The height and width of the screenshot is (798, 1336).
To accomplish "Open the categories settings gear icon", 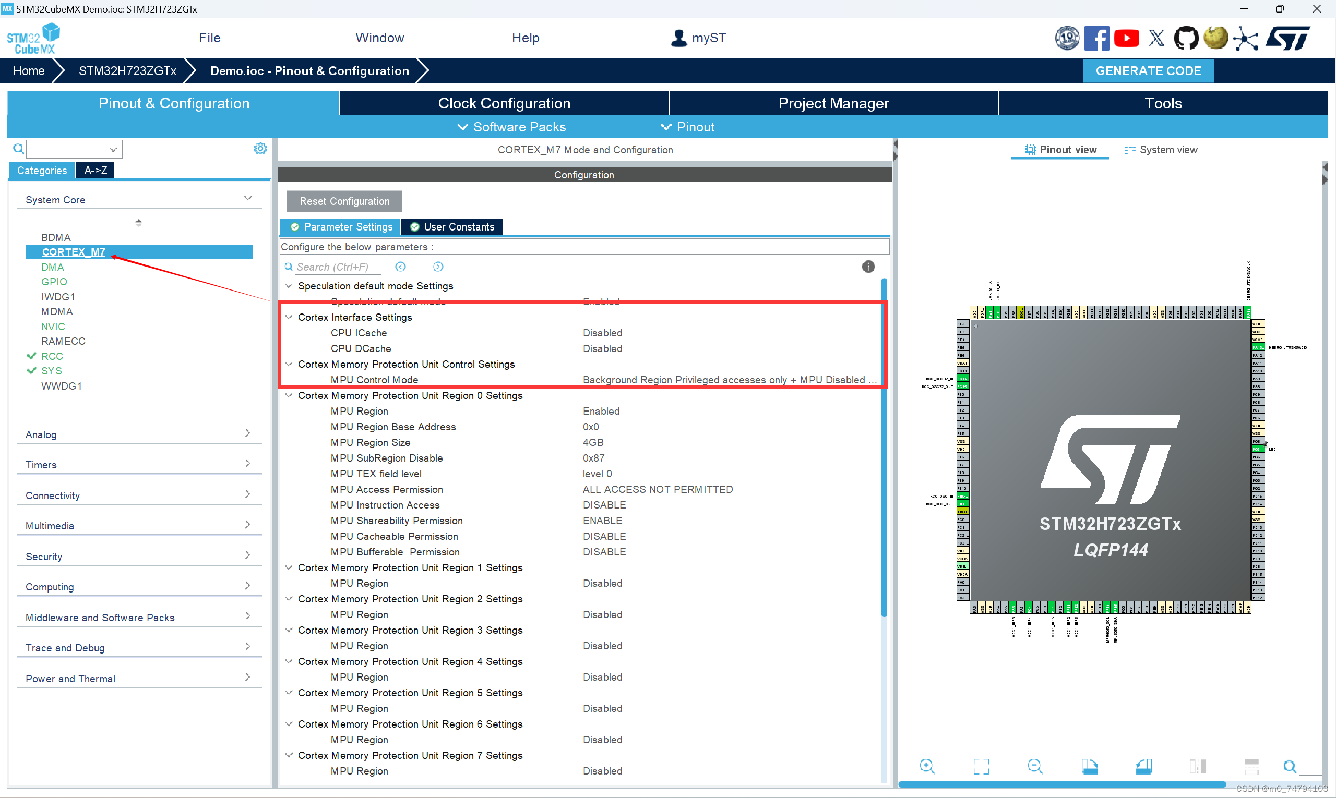I will click(260, 149).
